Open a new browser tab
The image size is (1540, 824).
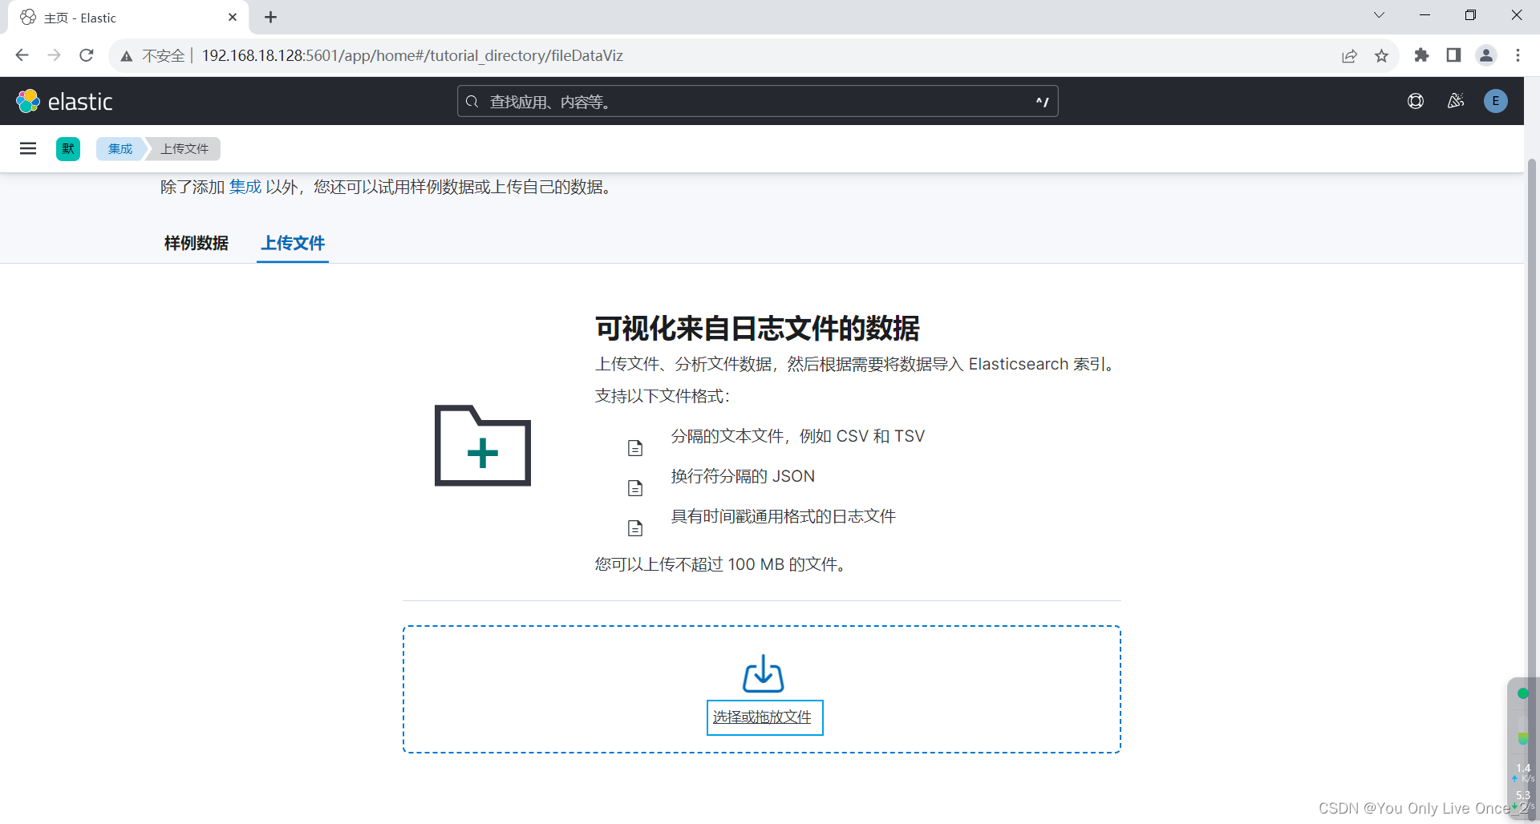(271, 17)
